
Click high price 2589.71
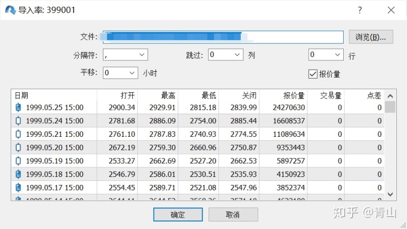(x=162, y=188)
